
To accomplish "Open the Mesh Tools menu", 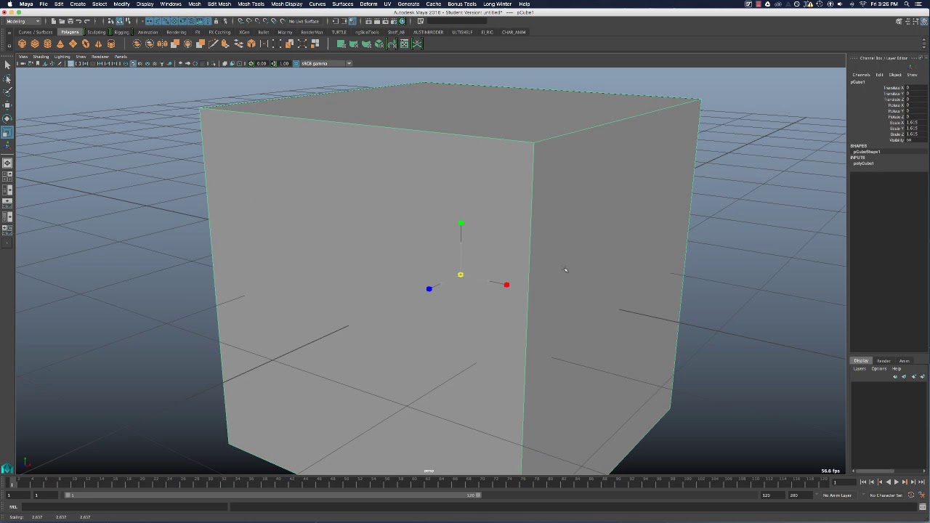I will pyautogui.click(x=251, y=4).
